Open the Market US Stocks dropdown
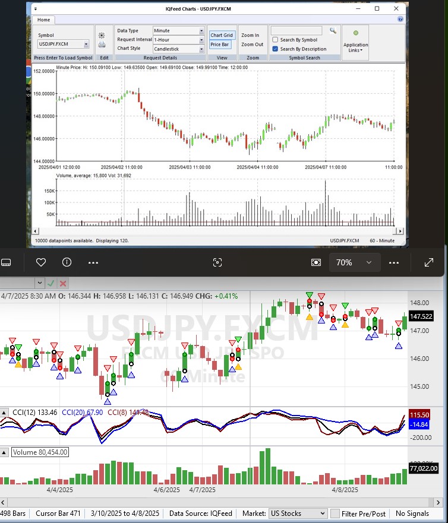Image resolution: width=448 pixels, height=523 pixels. tap(298, 514)
